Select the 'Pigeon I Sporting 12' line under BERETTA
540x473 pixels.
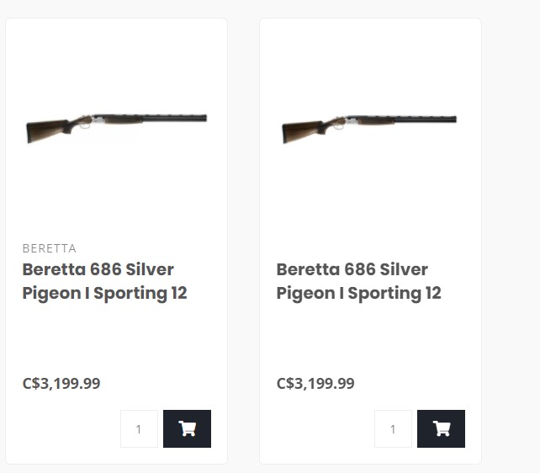click(104, 293)
